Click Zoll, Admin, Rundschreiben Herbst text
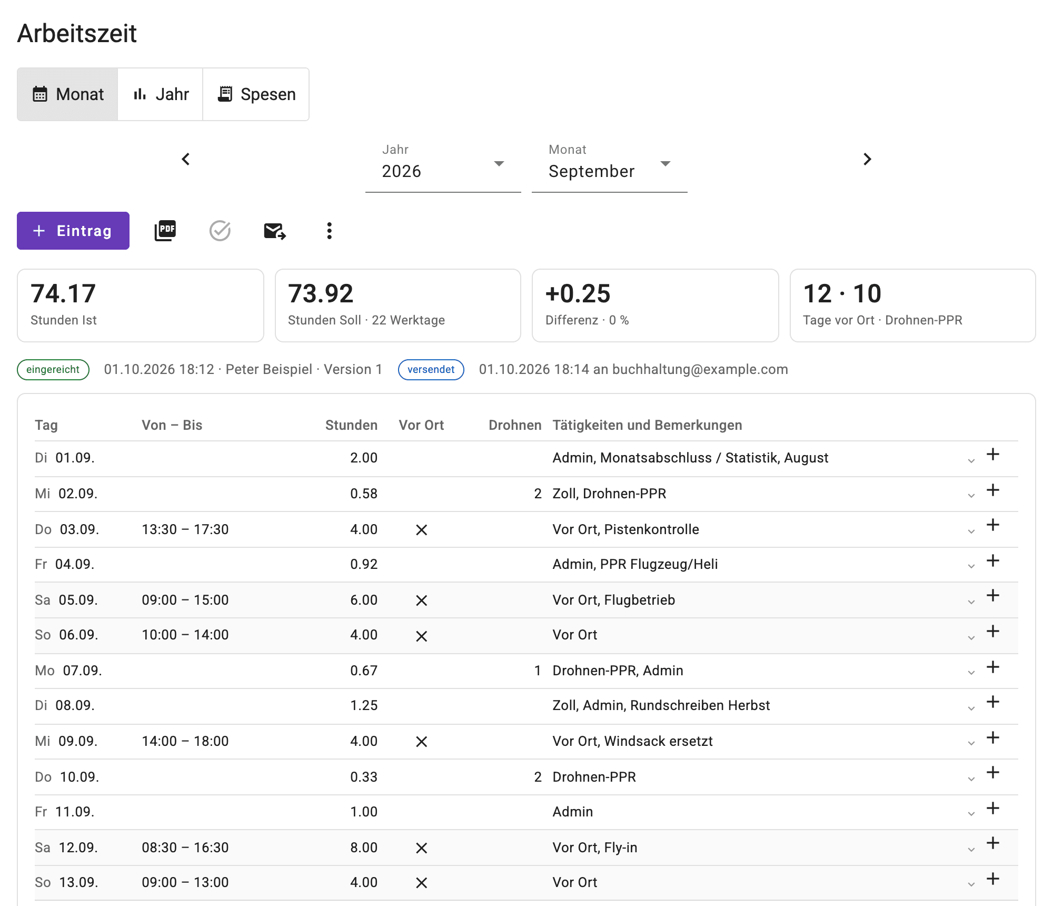The height and width of the screenshot is (906, 1053). [x=661, y=705]
